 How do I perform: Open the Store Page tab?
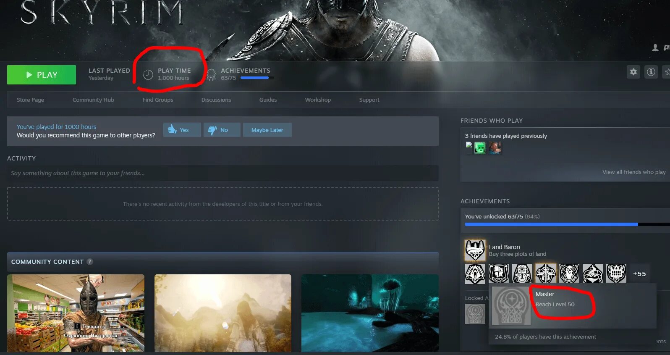click(x=30, y=100)
